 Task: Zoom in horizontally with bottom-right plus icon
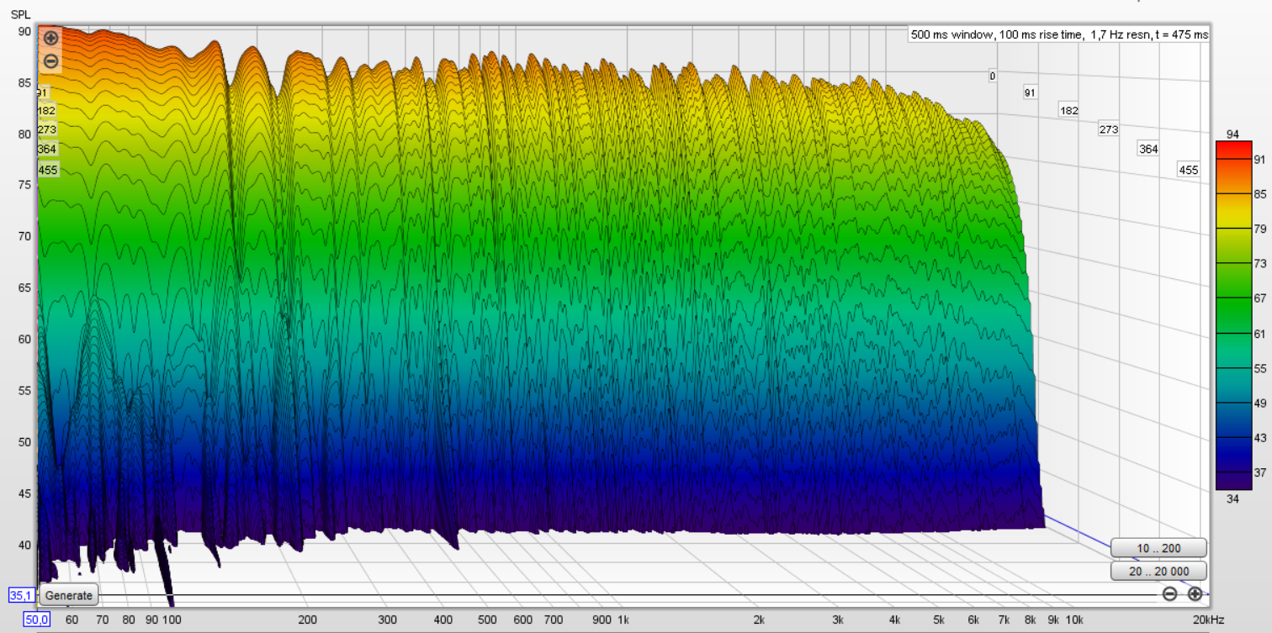[1195, 594]
